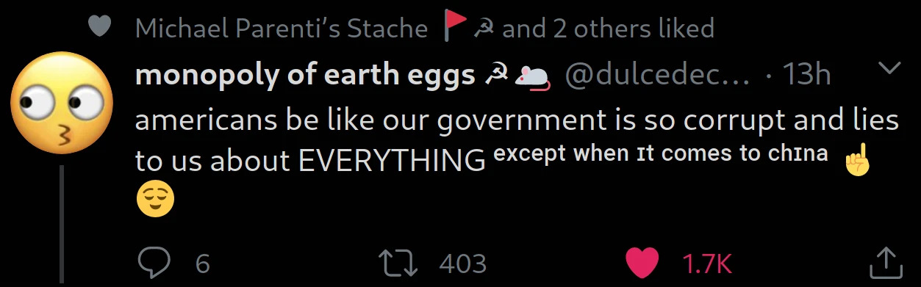This screenshot has width=921, height=287.
Task: Click the gray heart liked indicator
Action: [x=99, y=27]
